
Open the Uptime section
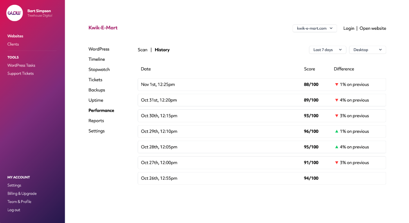pos(96,100)
